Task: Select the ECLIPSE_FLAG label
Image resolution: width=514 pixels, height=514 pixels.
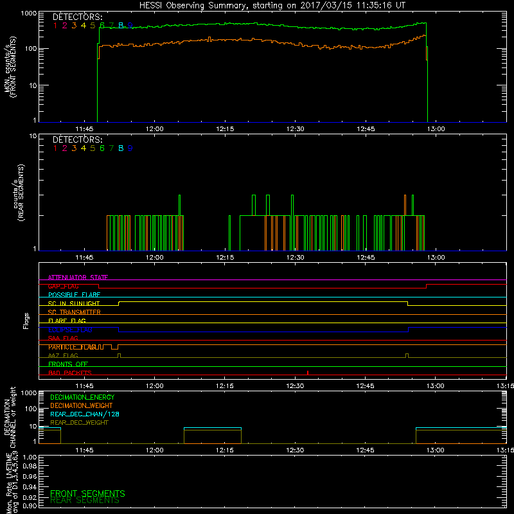Action: 70,330
